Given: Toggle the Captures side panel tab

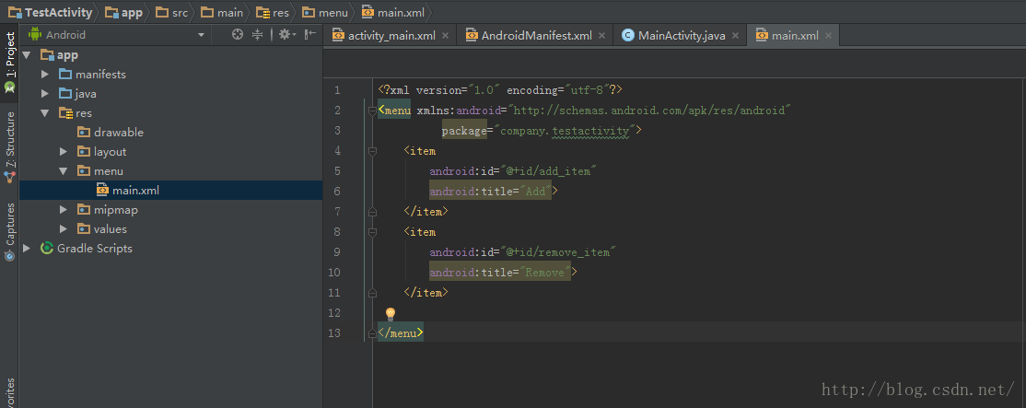Looking at the screenshot, I should tap(9, 230).
